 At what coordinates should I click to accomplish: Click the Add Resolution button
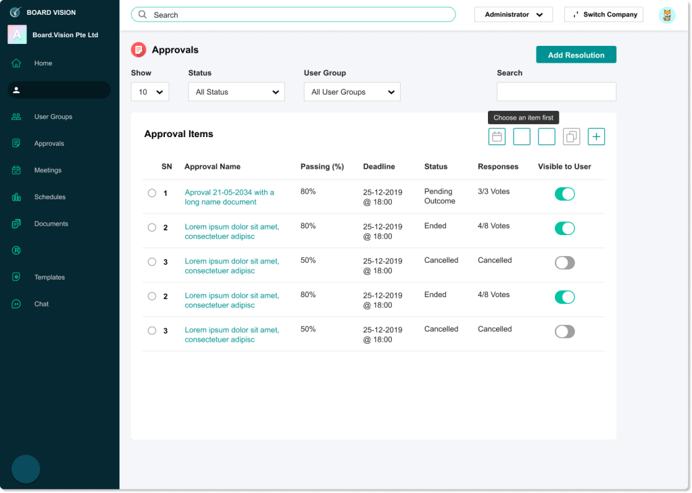(x=576, y=55)
